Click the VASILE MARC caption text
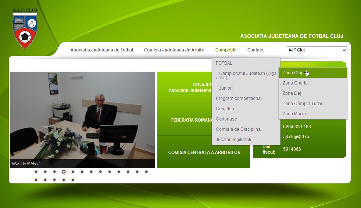 (26, 164)
